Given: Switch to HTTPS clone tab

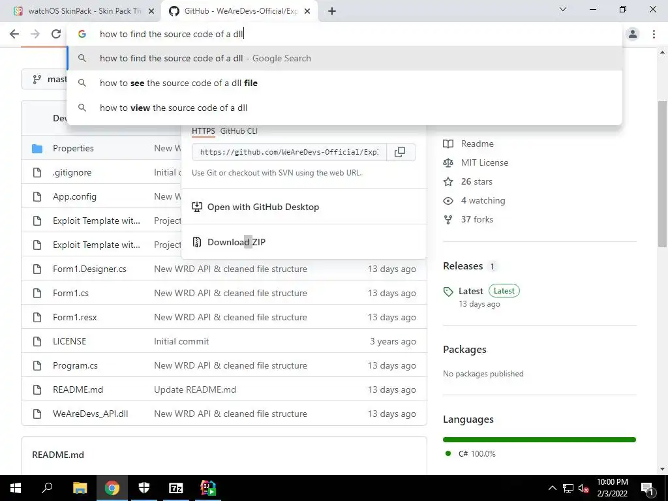Looking at the screenshot, I should tap(204, 131).
